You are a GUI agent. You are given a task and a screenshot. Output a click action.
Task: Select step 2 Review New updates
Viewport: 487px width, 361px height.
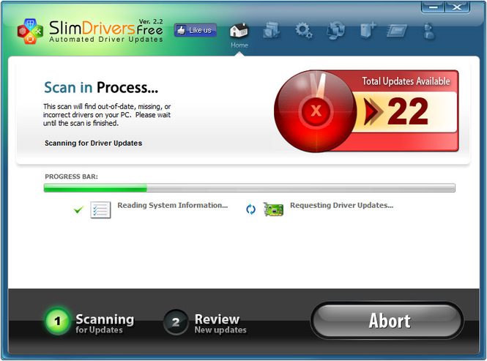tap(205, 322)
